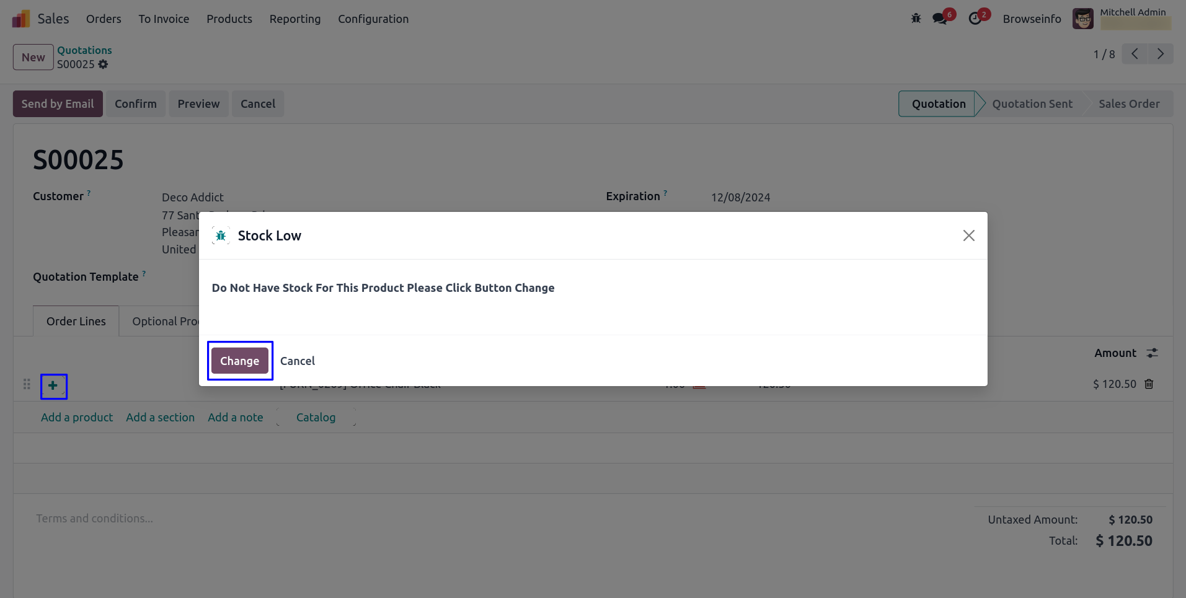Click the Preview button
Image resolution: width=1186 pixels, height=598 pixels.
point(199,103)
